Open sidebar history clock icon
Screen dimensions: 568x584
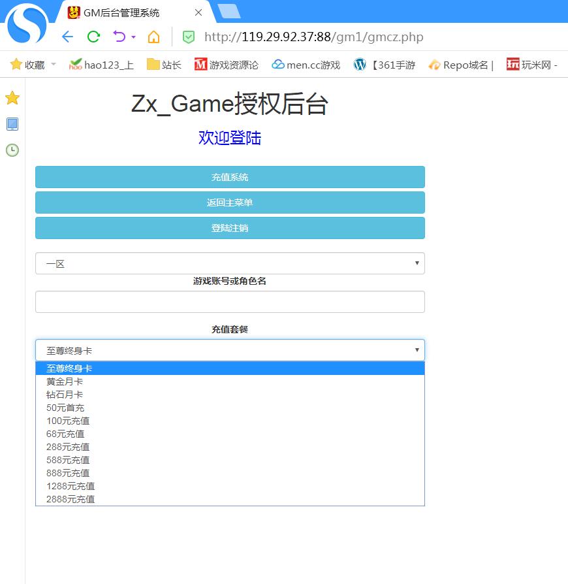click(12, 150)
